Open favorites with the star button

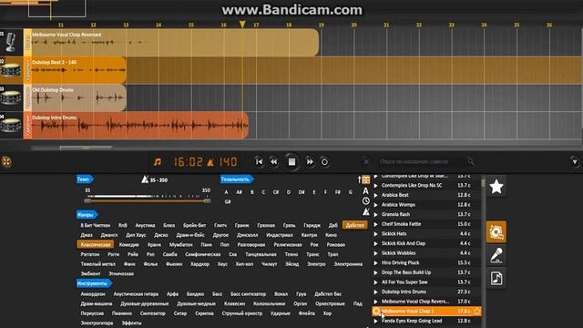tap(496, 187)
